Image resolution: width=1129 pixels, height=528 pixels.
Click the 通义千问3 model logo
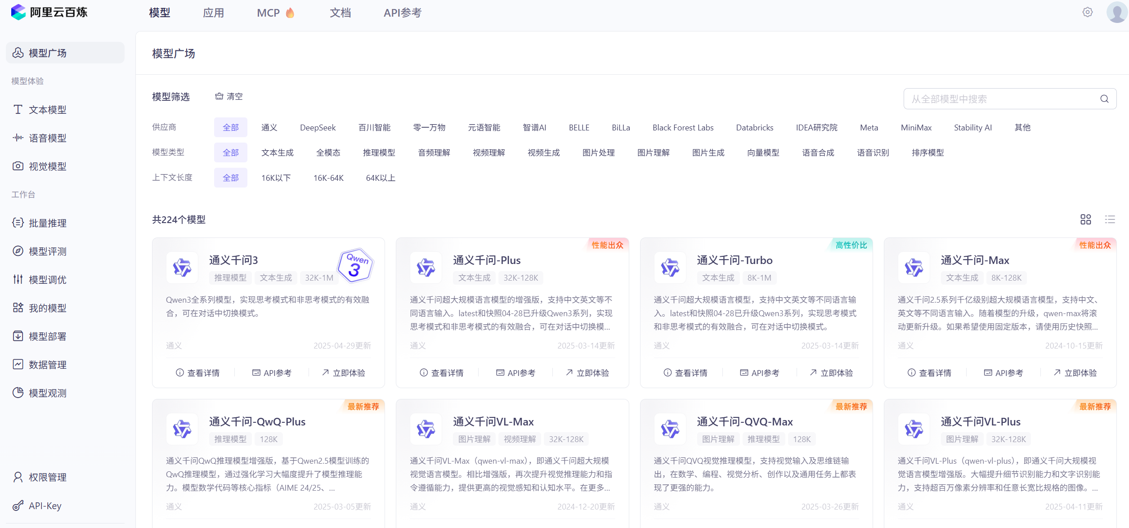182,268
